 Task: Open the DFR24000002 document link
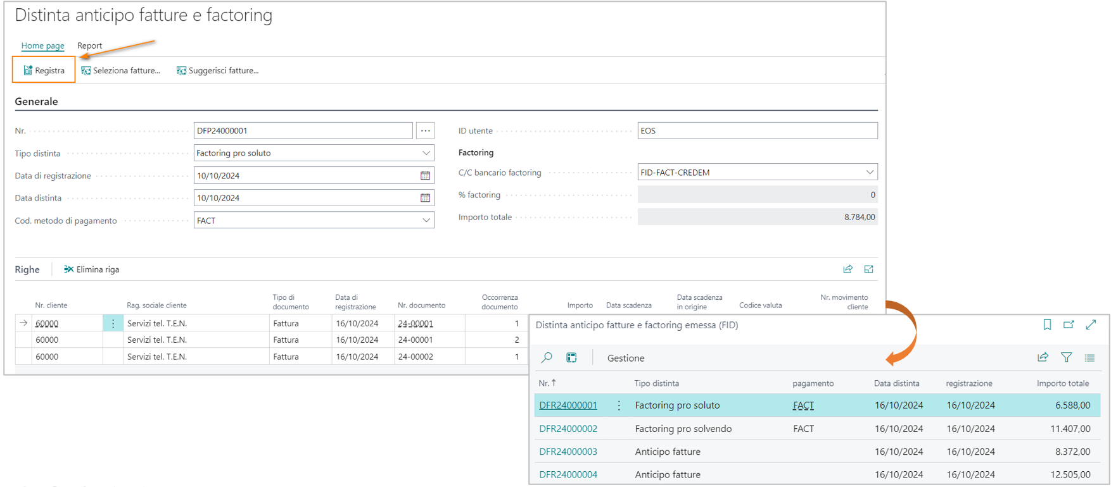coord(568,428)
